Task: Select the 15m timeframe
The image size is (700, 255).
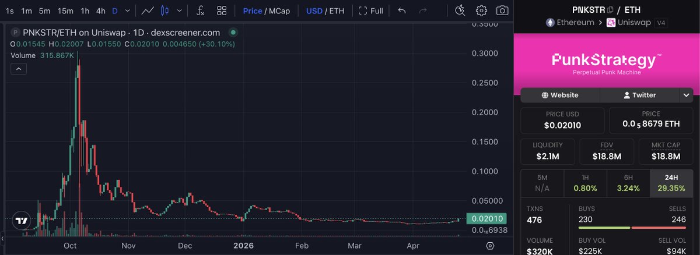Action: pos(66,10)
